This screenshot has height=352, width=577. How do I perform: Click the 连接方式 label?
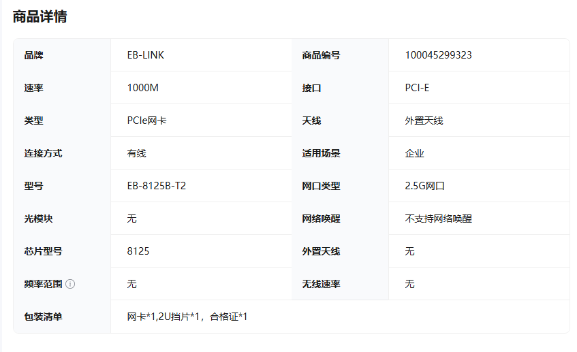[43, 153]
